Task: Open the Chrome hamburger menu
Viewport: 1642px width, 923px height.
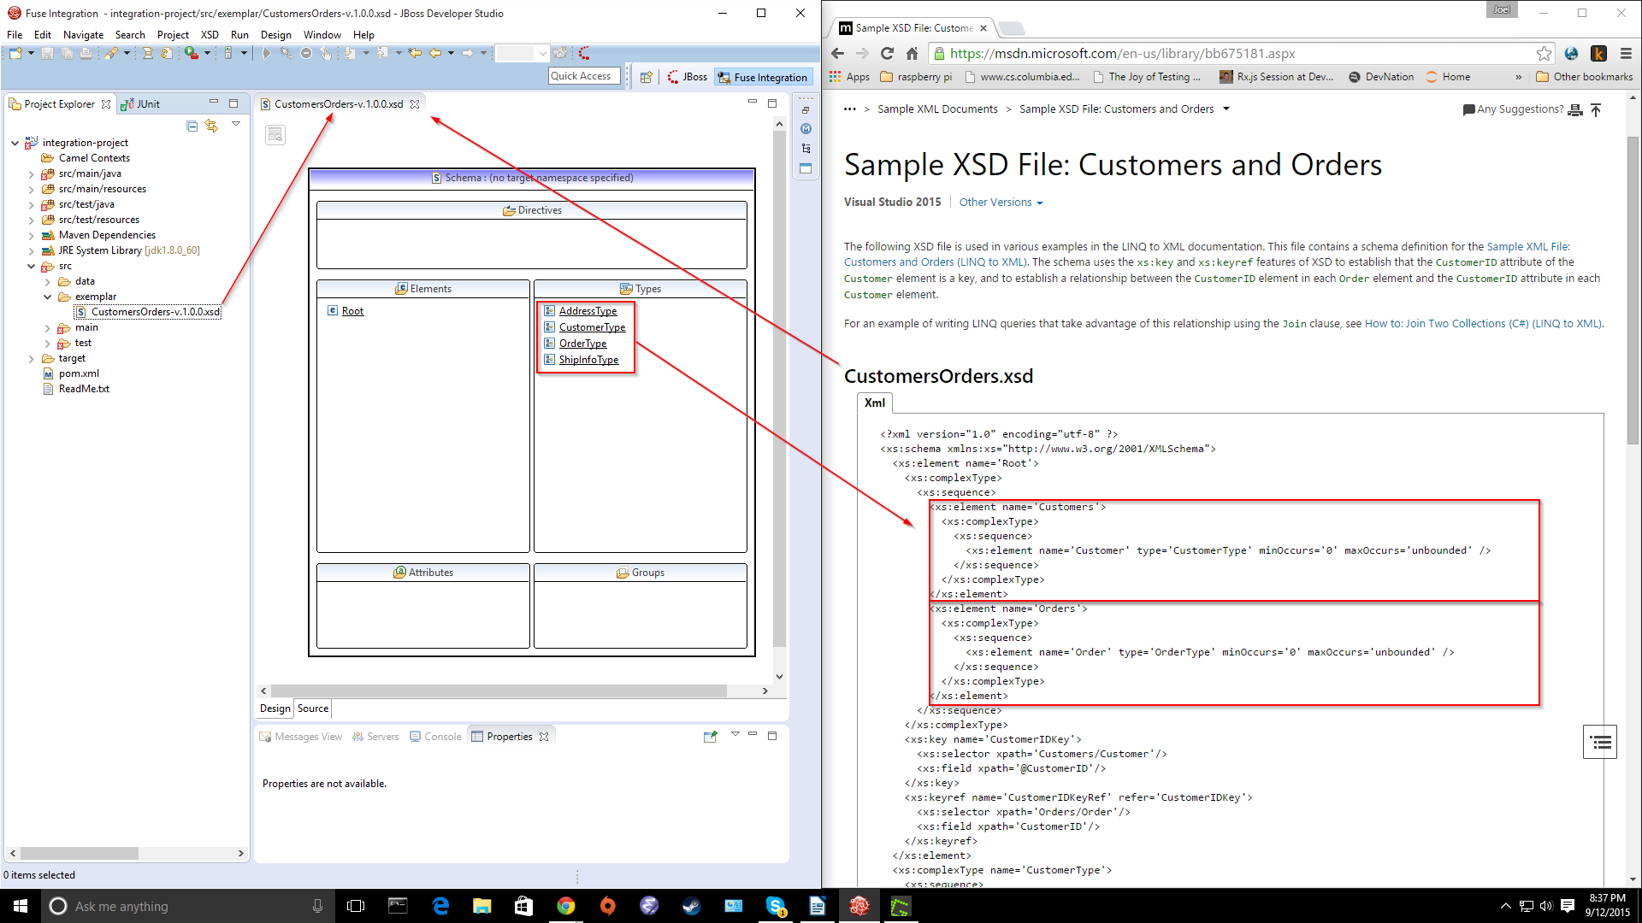Action: click(1626, 53)
